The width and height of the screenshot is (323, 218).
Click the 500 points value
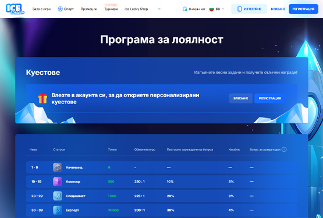pos(111,181)
